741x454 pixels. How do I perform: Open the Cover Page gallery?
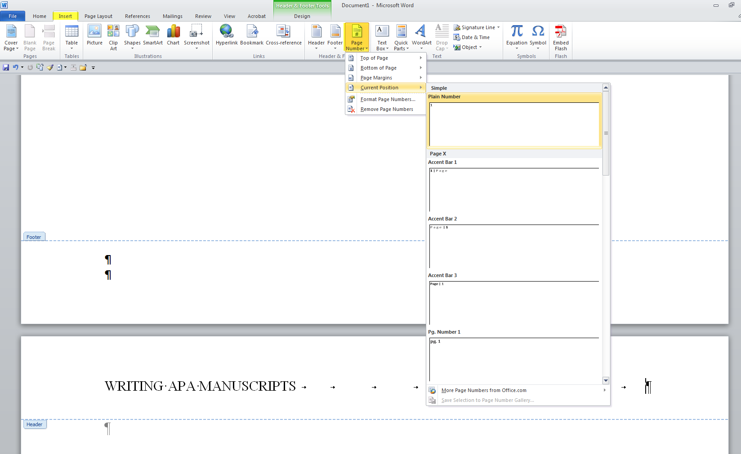coord(11,38)
